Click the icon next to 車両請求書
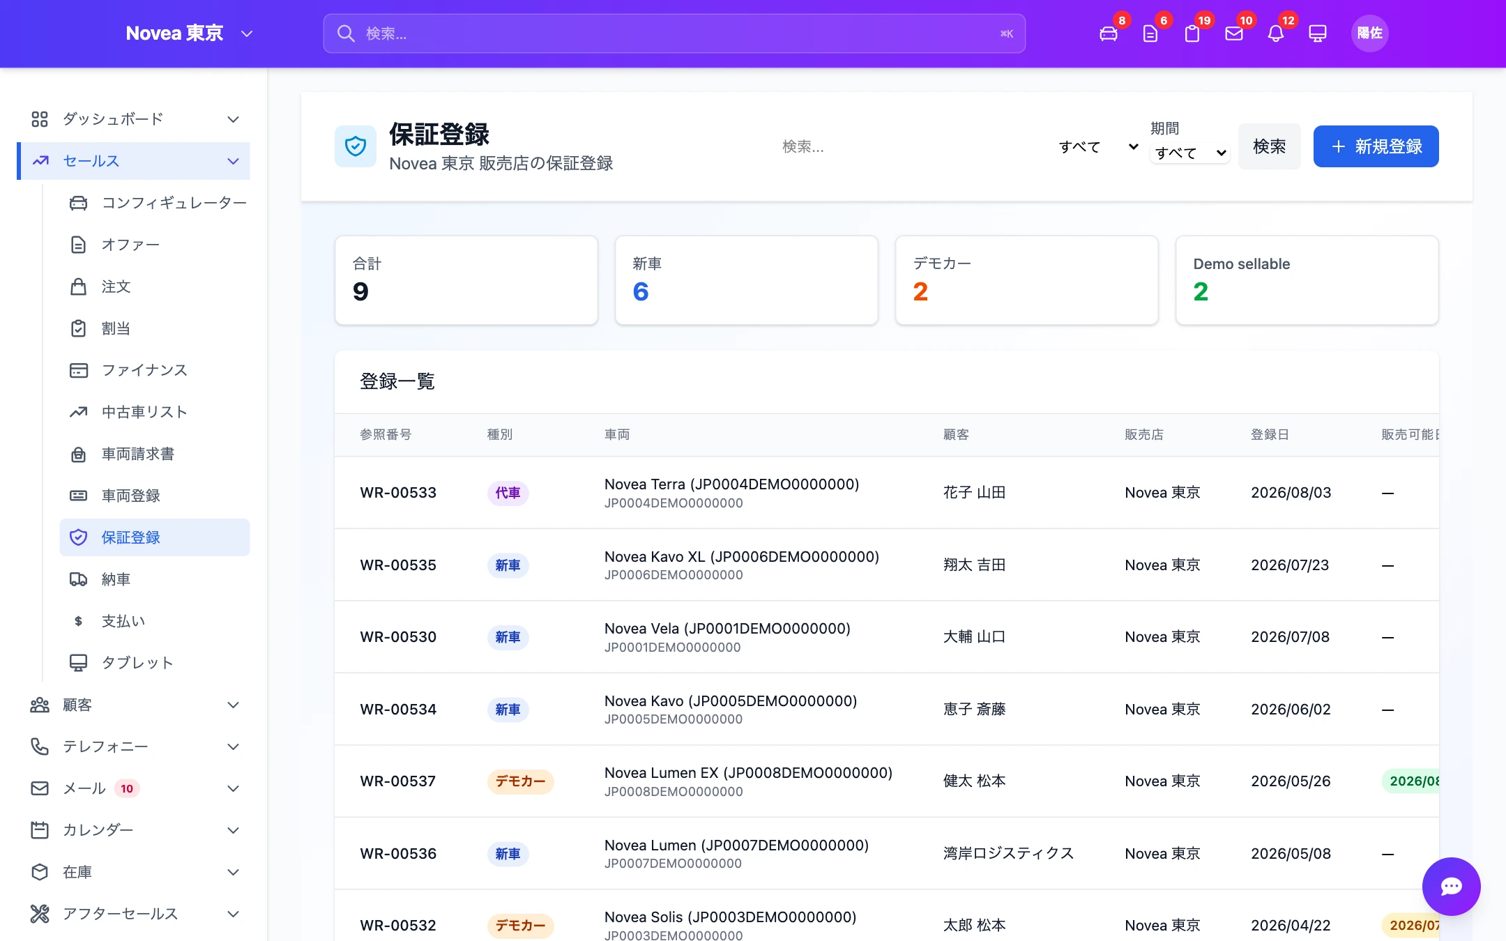1506x941 pixels. [x=79, y=454]
